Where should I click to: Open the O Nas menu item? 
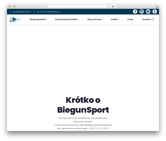[130, 19]
